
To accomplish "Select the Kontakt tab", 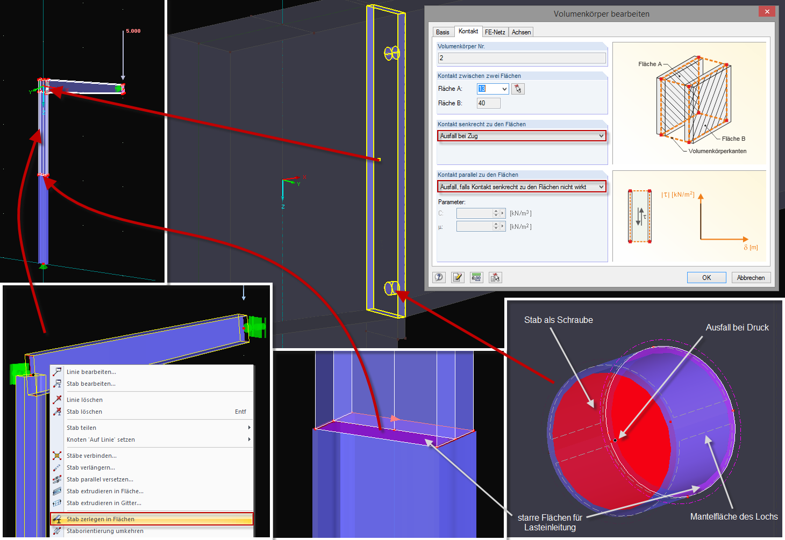I will [x=468, y=31].
